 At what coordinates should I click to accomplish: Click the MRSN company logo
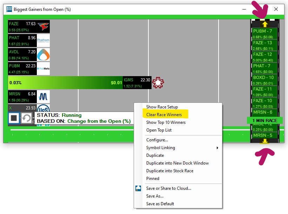[43, 96]
